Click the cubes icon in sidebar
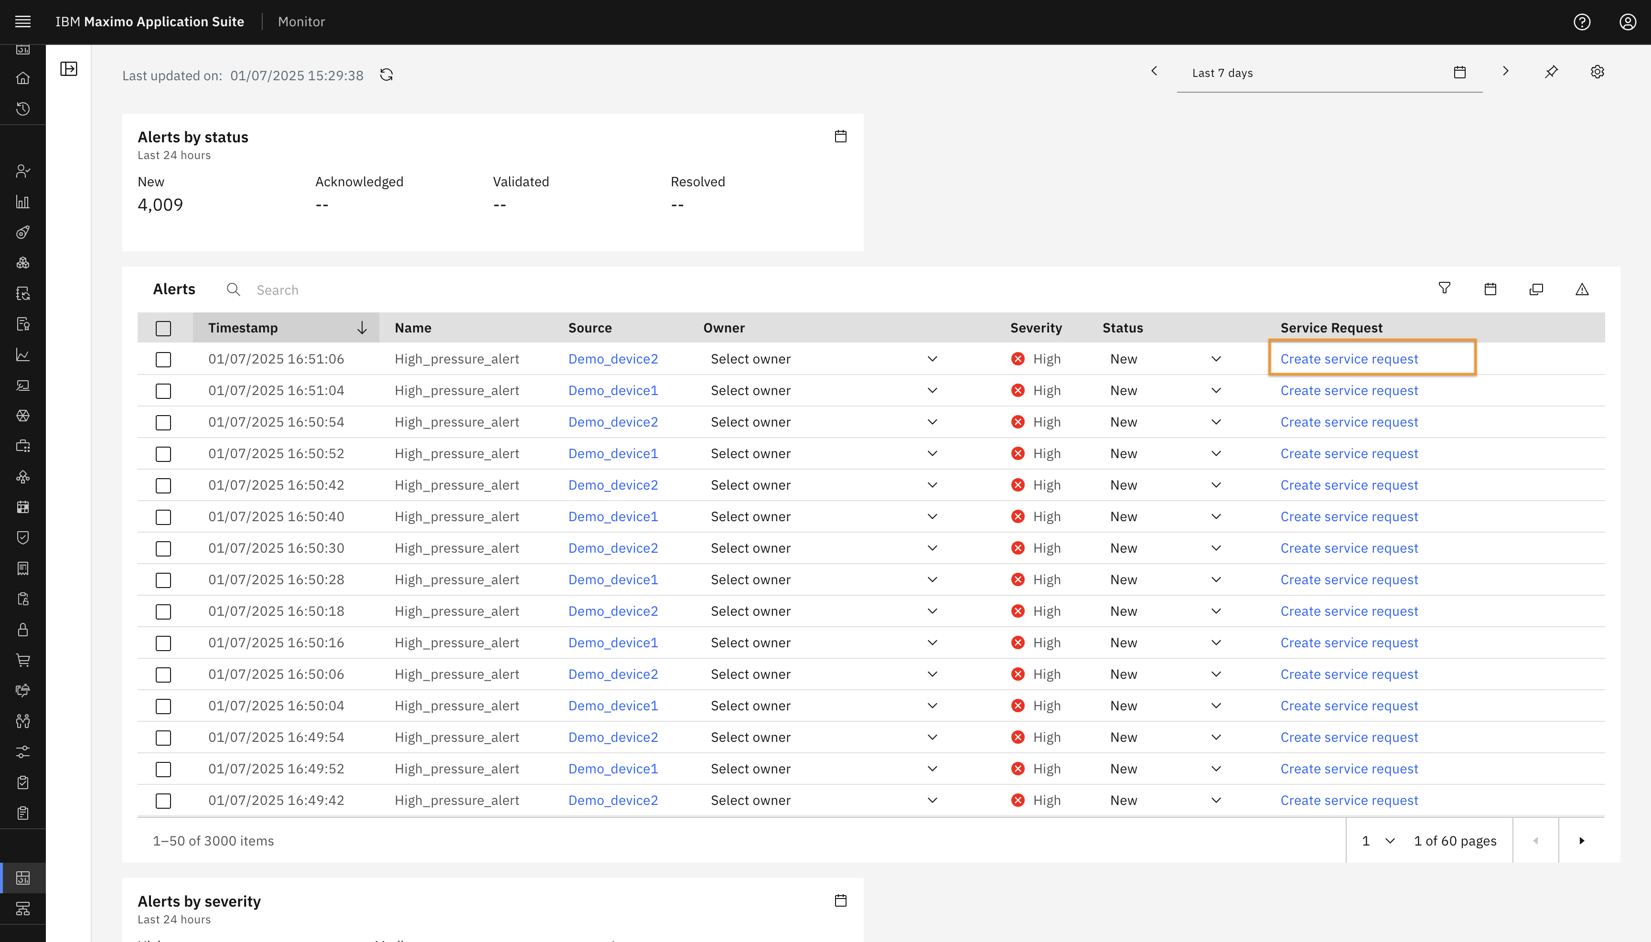 point(22,263)
